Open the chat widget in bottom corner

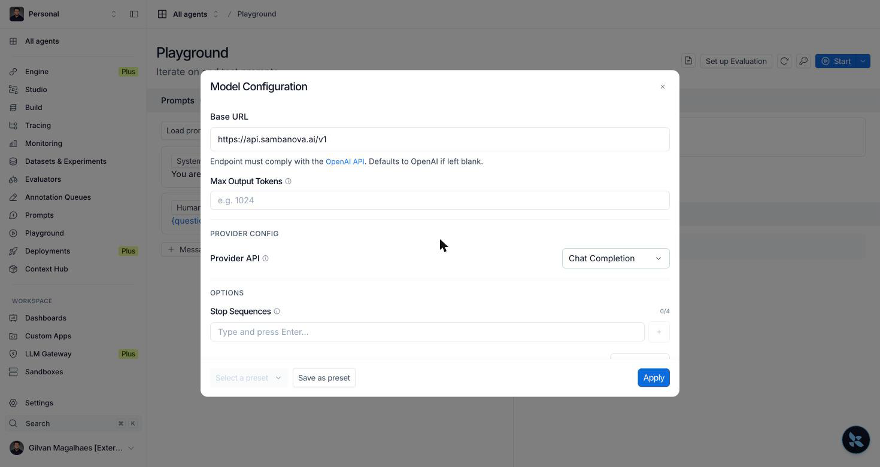pyautogui.click(x=856, y=439)
